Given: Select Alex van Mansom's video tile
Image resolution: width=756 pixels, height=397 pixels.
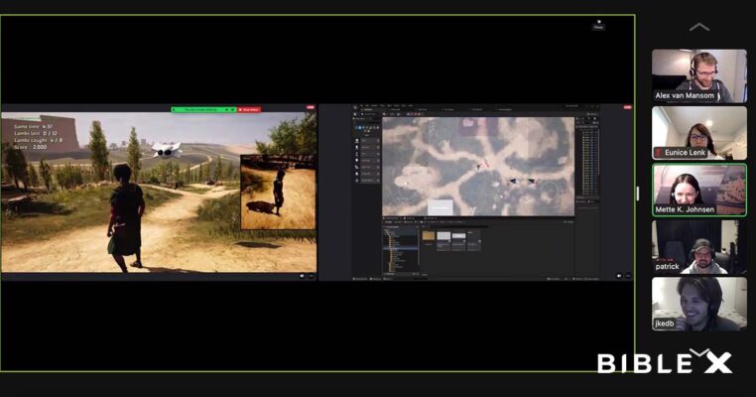Looking at the screenshot, I should click(x=699, y=75).
